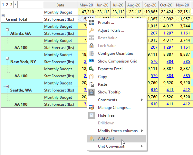Viewport: 193px width, 155px height.
Task: Open New York, NY Stat Forecast Sep-20 link 570
Action: (x=154, y=62)
